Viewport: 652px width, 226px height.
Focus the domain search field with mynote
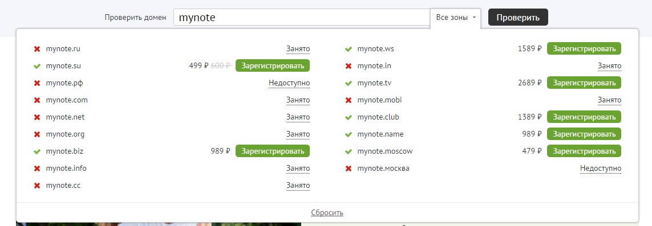302,18
